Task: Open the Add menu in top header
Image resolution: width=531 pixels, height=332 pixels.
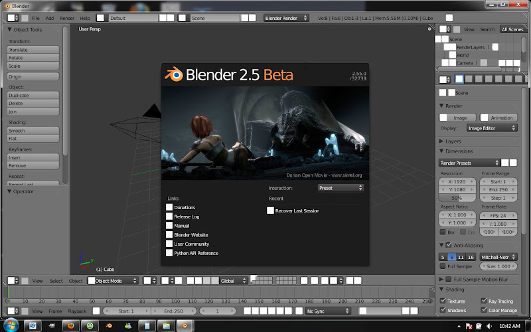Action: [49, 18]
